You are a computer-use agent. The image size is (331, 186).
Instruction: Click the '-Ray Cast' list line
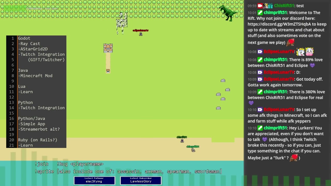tap(29, 44)
